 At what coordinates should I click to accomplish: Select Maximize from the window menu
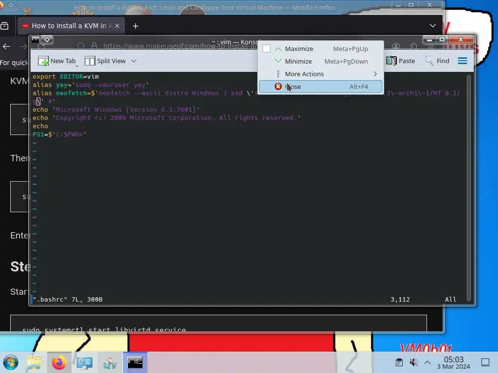[321, 49]
